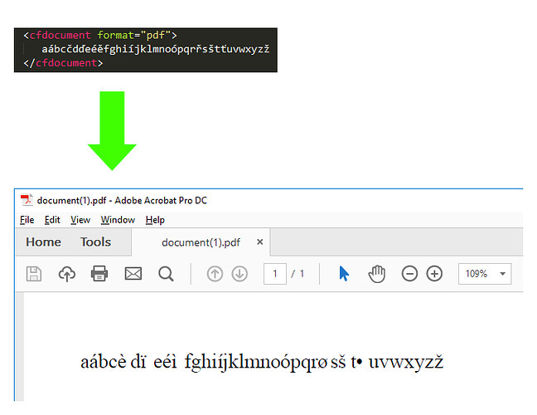Go to next page arrow icon
The image size is (537, 415).
tap(239, 274)
